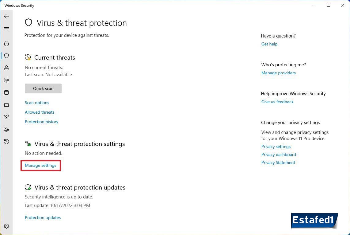Viewport: 350px width, 235px height.
Task: Open Settings gear in sidebar
Action: 6,226
